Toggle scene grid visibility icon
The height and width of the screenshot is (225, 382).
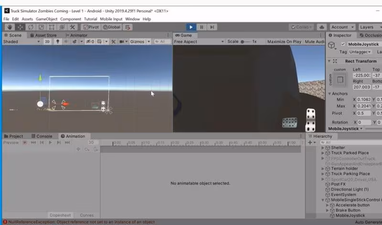coord(99,41)
